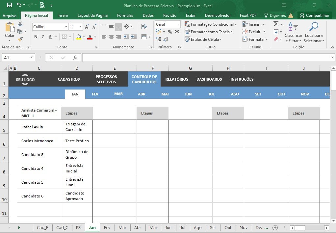This screenshot has width=336, height=233.
Task: Switch to the Fev sheet tab
Action: tap(107, 228)
